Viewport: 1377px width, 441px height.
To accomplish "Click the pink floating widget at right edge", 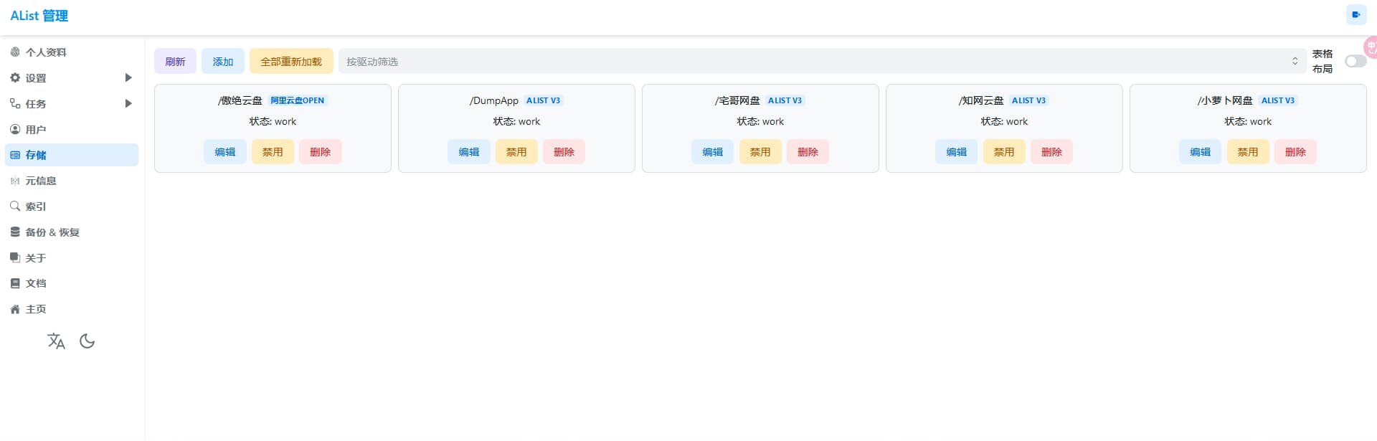I will pos(1370,47).
